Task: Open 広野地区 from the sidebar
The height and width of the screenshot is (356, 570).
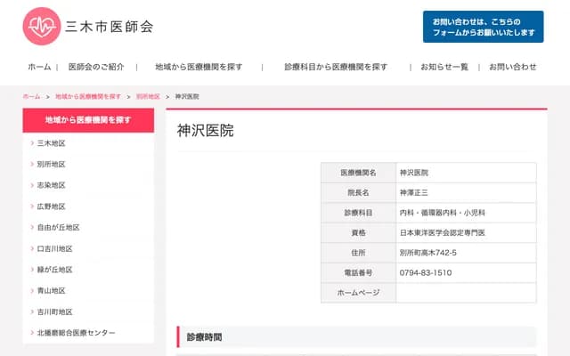Action: [52, 206]
